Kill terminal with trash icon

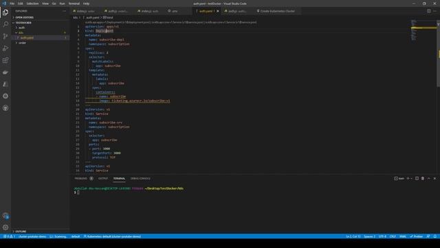(x=423, y=178)
